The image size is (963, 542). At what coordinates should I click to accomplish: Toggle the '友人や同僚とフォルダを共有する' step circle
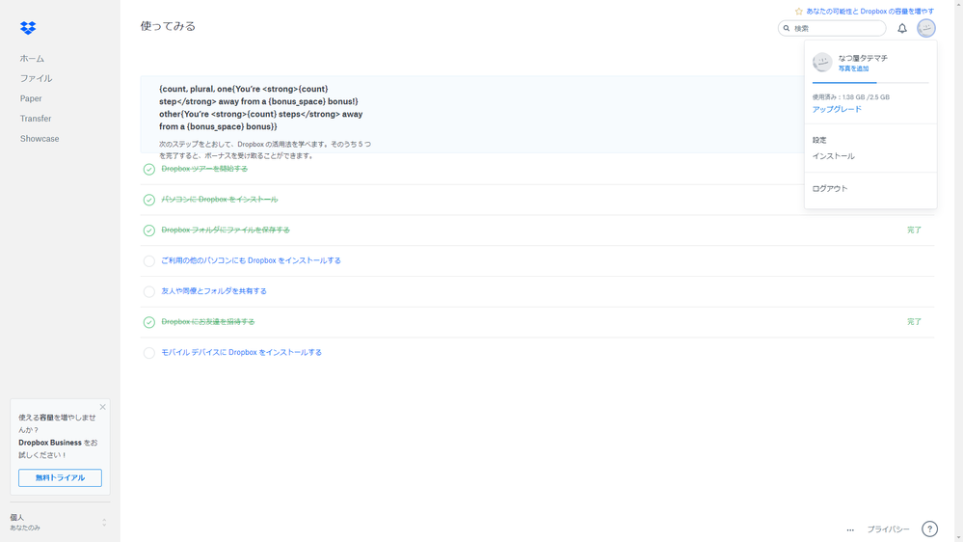click(x=149, y=291)
